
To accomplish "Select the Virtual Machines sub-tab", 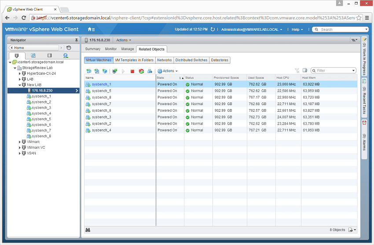I will click(x=99, y=60).
